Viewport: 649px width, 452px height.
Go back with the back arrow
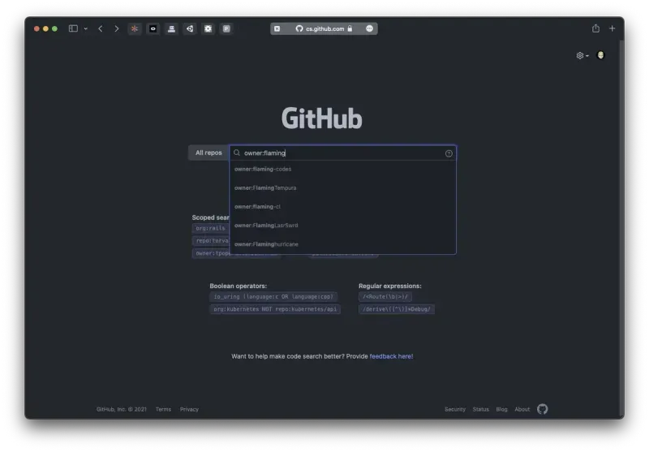[100, 28]
